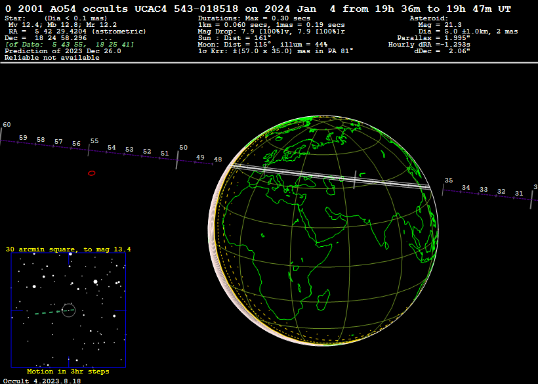Click 'Durations: Max = 0.30 secs' line
This screenshot has height=384, width=538.
(254, 18)
